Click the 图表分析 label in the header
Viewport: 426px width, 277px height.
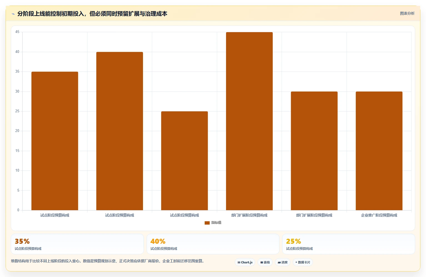pos(407,13)
